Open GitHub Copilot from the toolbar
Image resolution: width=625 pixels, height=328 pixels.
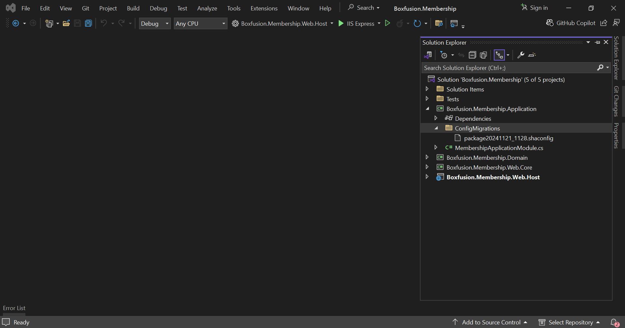tap(571, 23)
